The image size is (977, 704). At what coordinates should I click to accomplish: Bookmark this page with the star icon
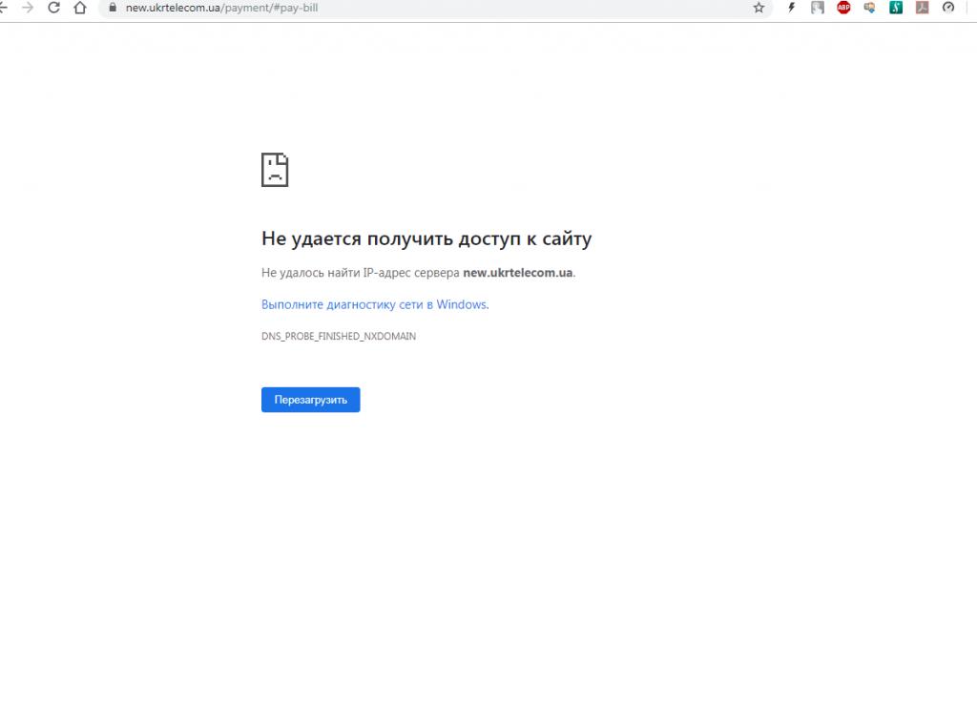coord(759,8)
